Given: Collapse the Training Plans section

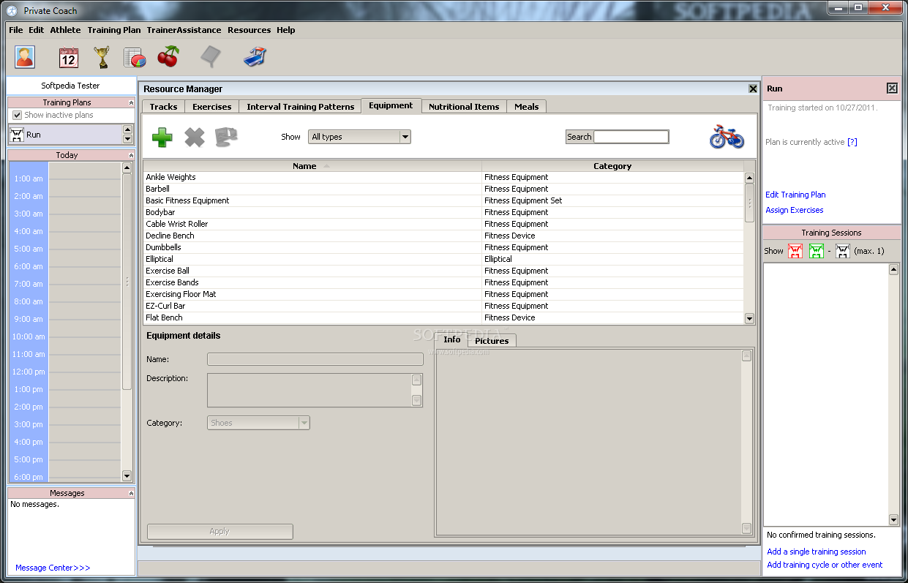Looking at the screenshot, I should [x=131, y=103].
